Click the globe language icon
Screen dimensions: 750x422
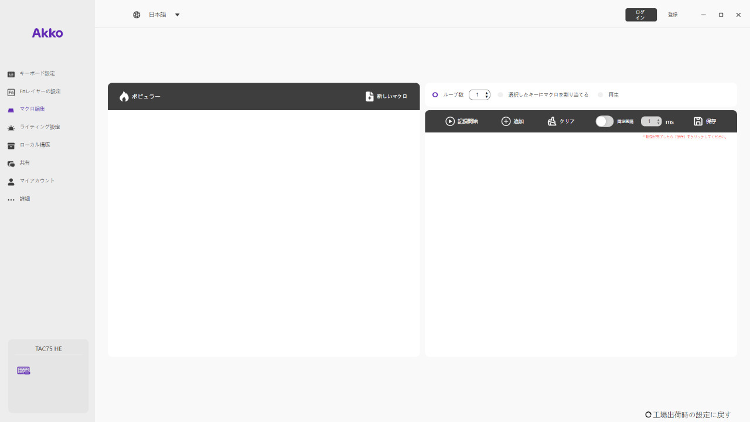[x=137, y=15]
